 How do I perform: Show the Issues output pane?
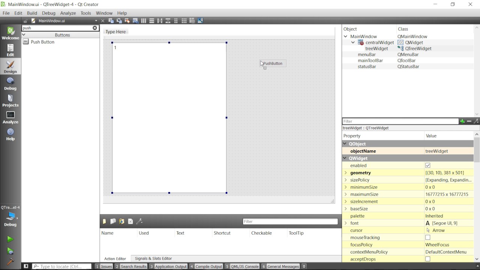[x=104, y=266]
